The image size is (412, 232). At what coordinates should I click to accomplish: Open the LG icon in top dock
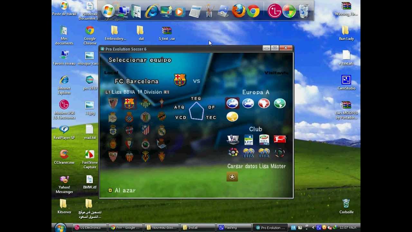(x=275, y=11)
